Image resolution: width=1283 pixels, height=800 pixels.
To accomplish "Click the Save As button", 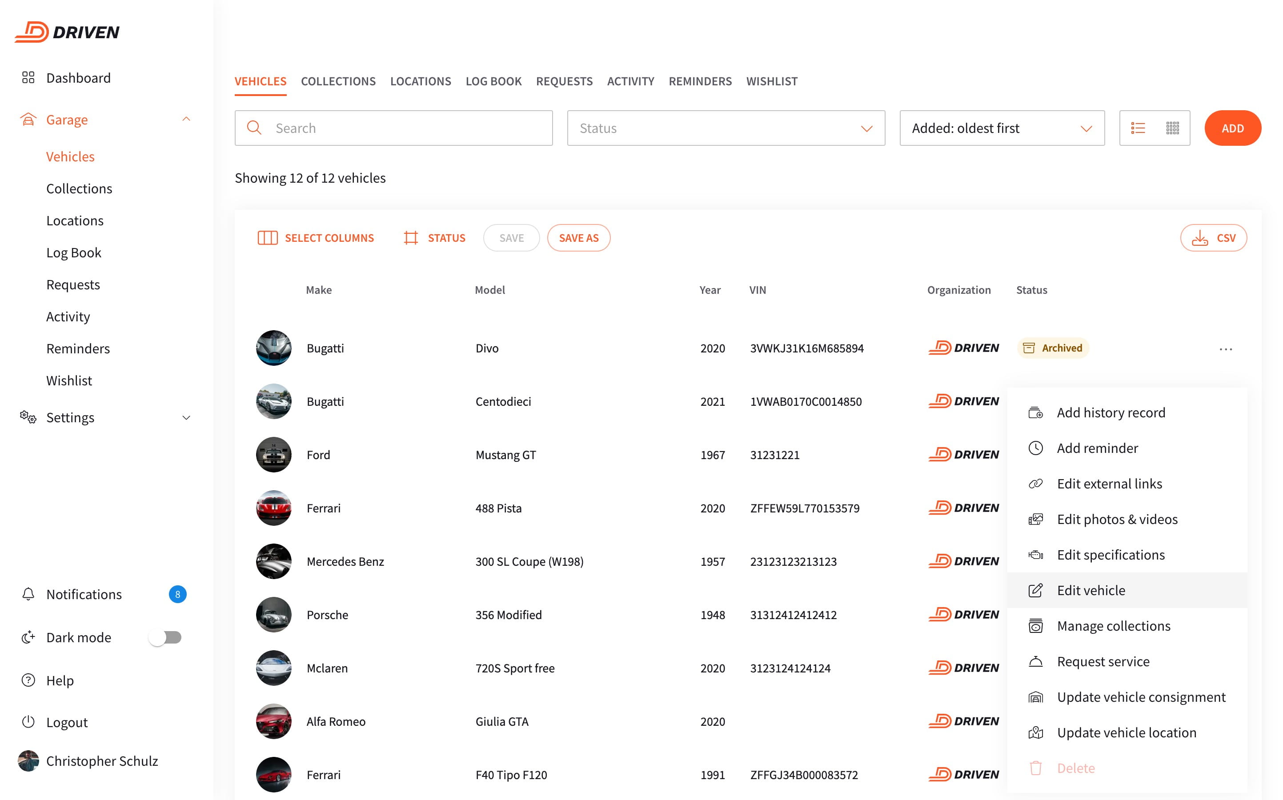I will (x=578, y=238).
